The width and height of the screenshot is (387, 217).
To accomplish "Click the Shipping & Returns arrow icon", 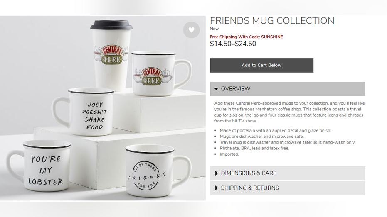I will coord(216,188).
